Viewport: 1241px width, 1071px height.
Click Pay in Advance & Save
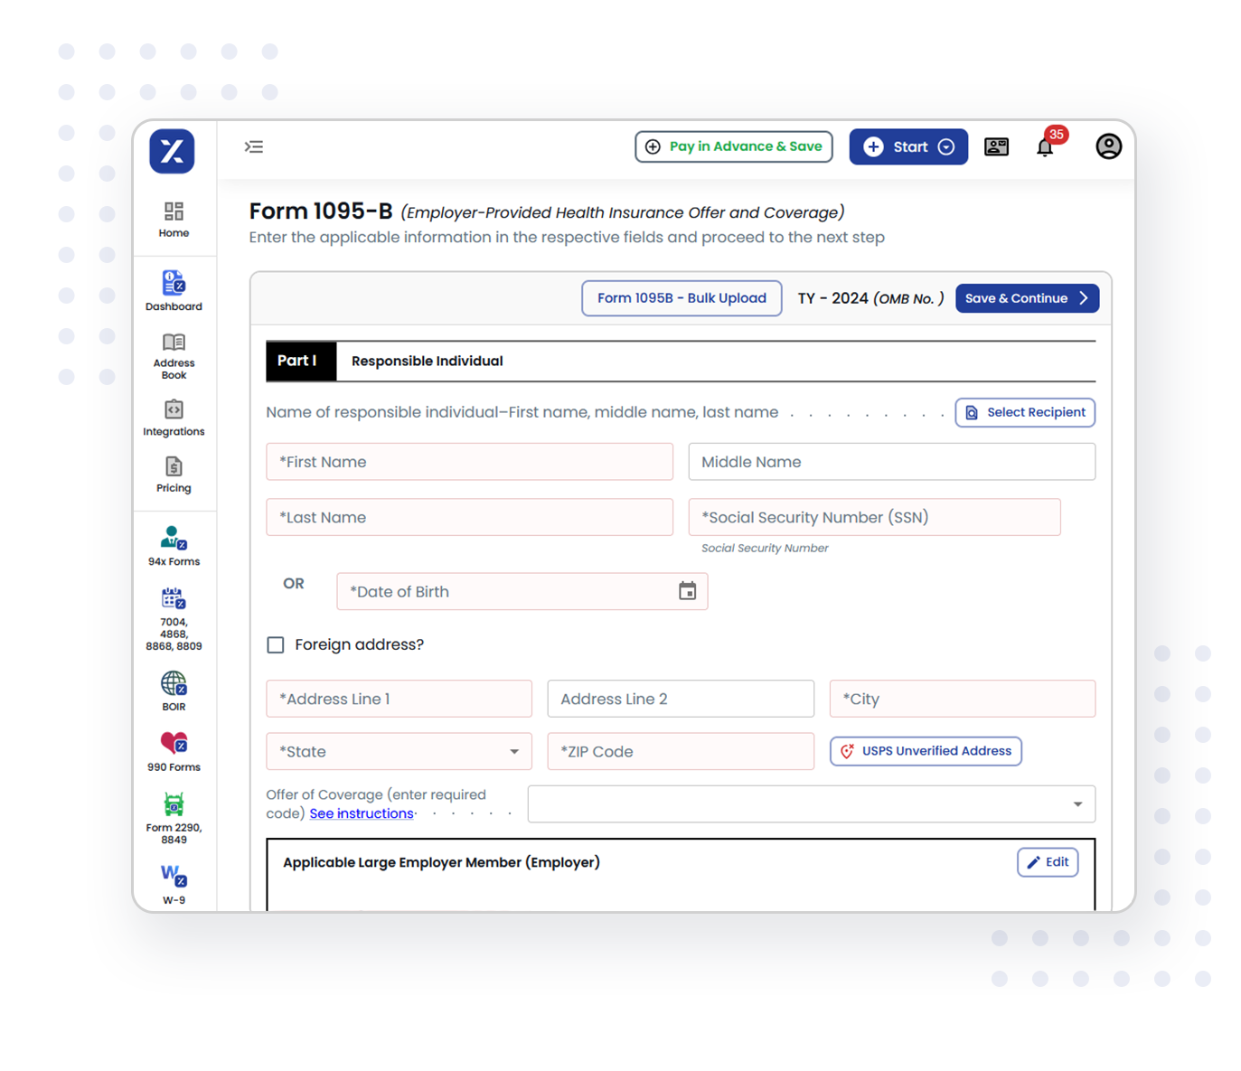(733, 146)
